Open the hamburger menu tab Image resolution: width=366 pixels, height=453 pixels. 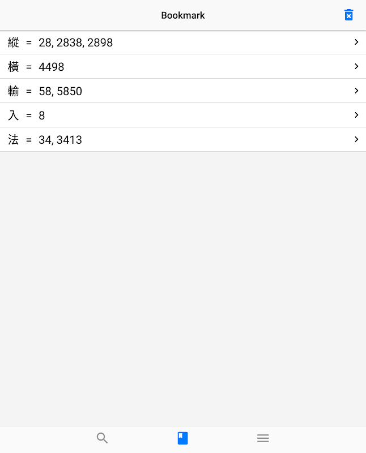[263, 438]
